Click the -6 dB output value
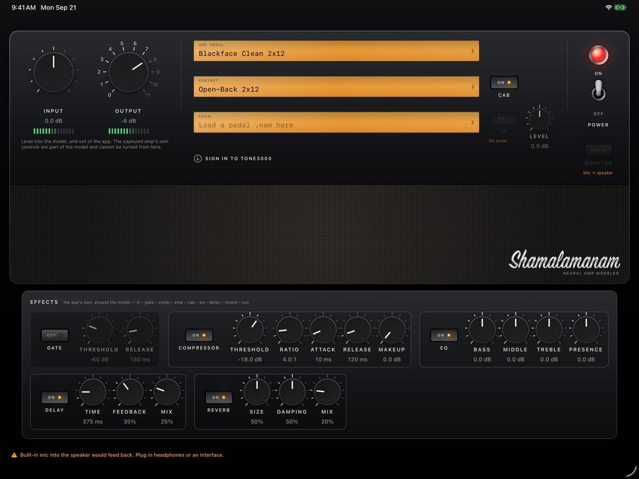This screenshot has height=479, width=639. point(128,121)
